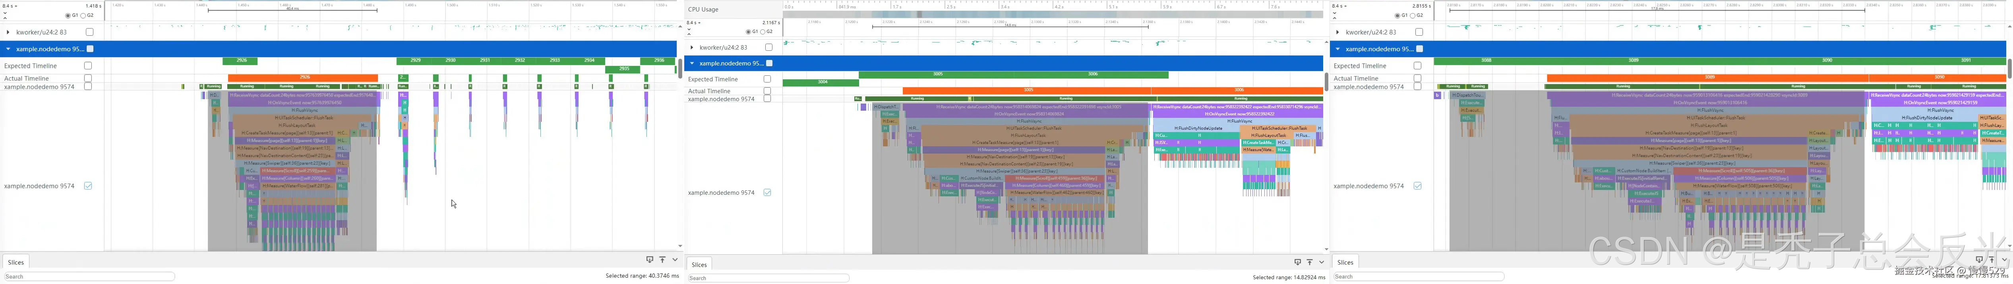
Task: Expand kworker/u24:2 83 row in middle panel
Action: pos(692,48)
